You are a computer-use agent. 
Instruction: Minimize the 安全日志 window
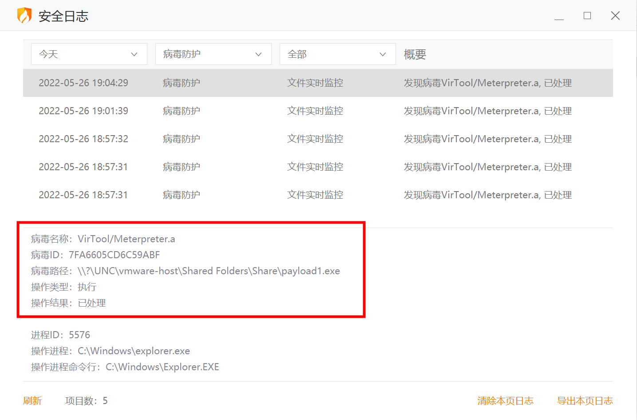pos(559,16)
